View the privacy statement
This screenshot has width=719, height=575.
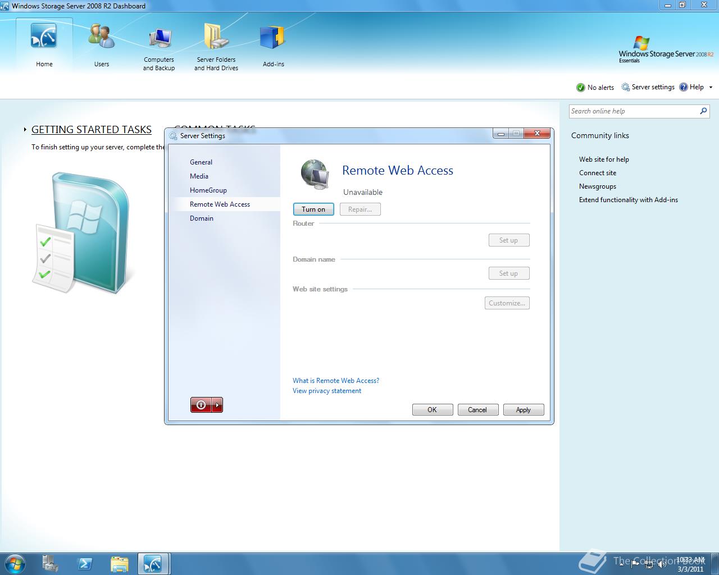coord(326,390)
